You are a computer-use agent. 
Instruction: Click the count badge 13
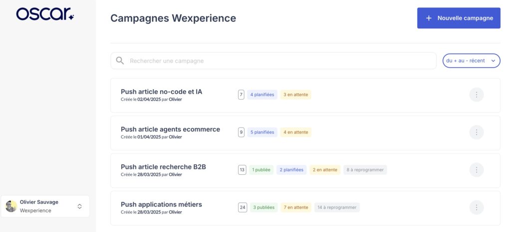(242, 170)
